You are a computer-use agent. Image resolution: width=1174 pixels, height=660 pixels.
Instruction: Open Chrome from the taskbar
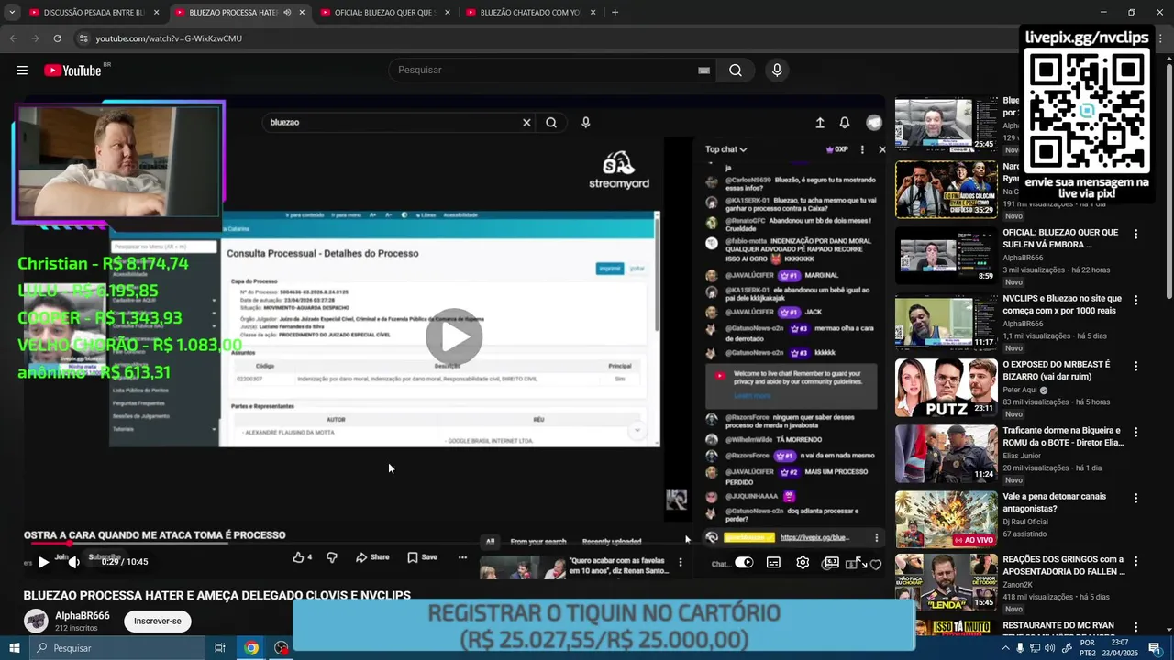[250, 648]
